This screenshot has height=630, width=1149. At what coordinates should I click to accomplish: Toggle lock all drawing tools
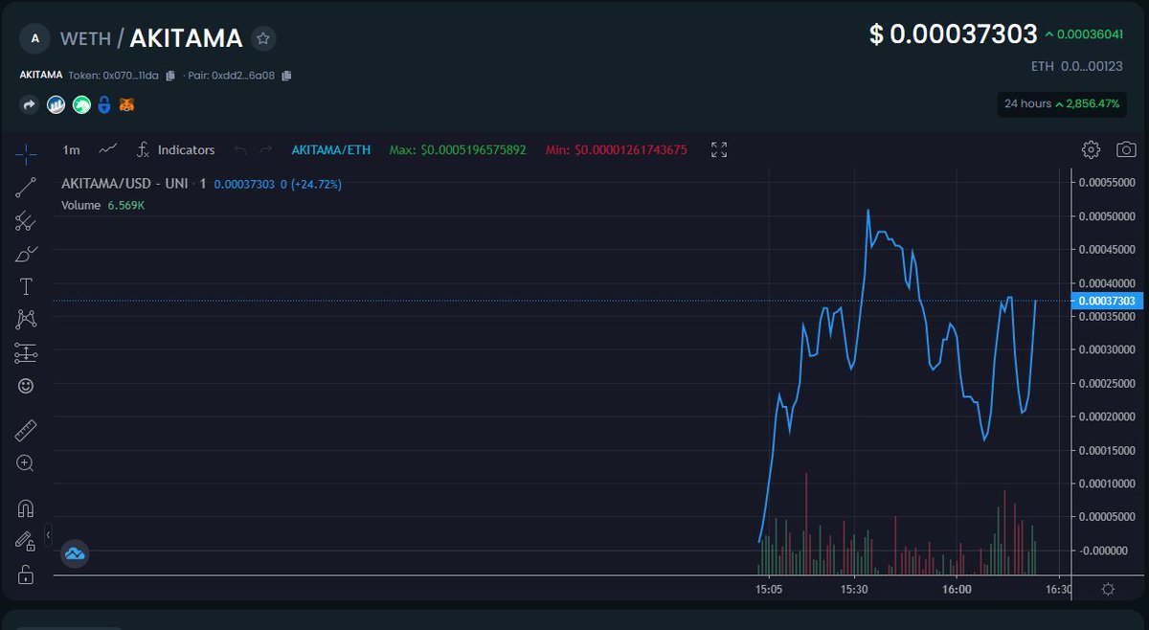[26, 574]
